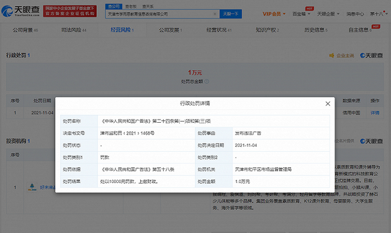This screenshot has height=233, width=391.
Task: Switch to the 查老板 search tab
Action: click(x=131, y=6)
